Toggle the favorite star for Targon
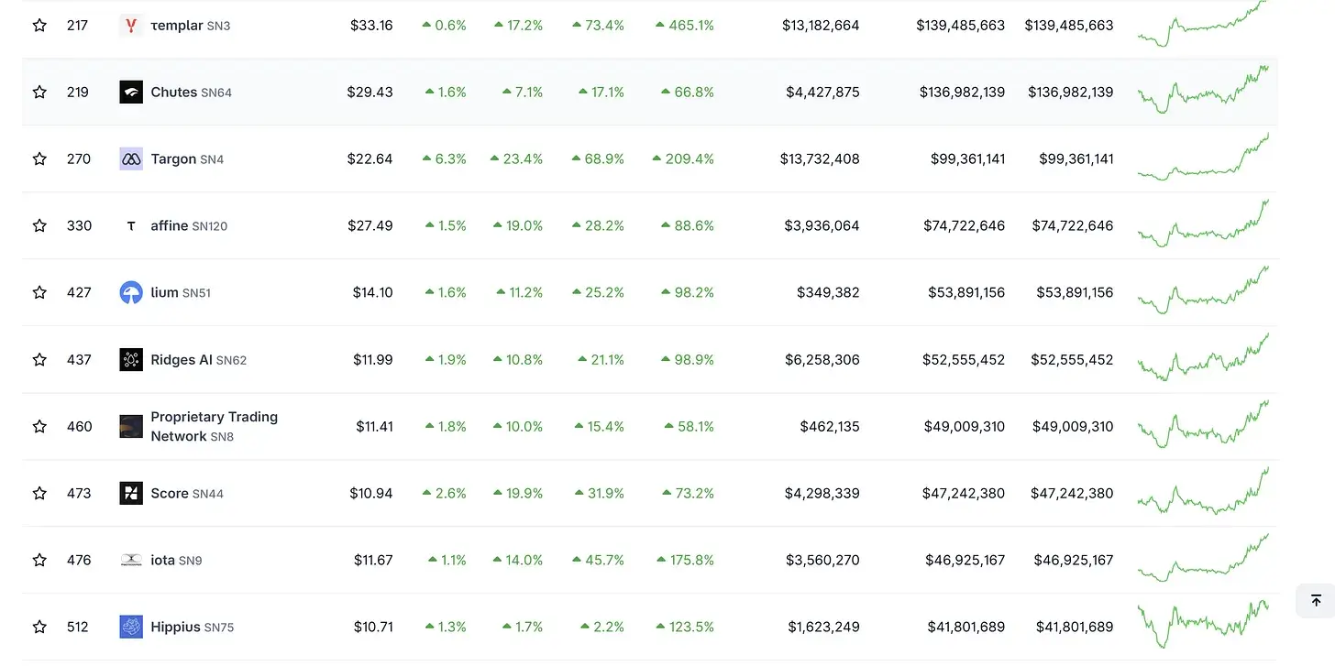 (x=39, y=159)
